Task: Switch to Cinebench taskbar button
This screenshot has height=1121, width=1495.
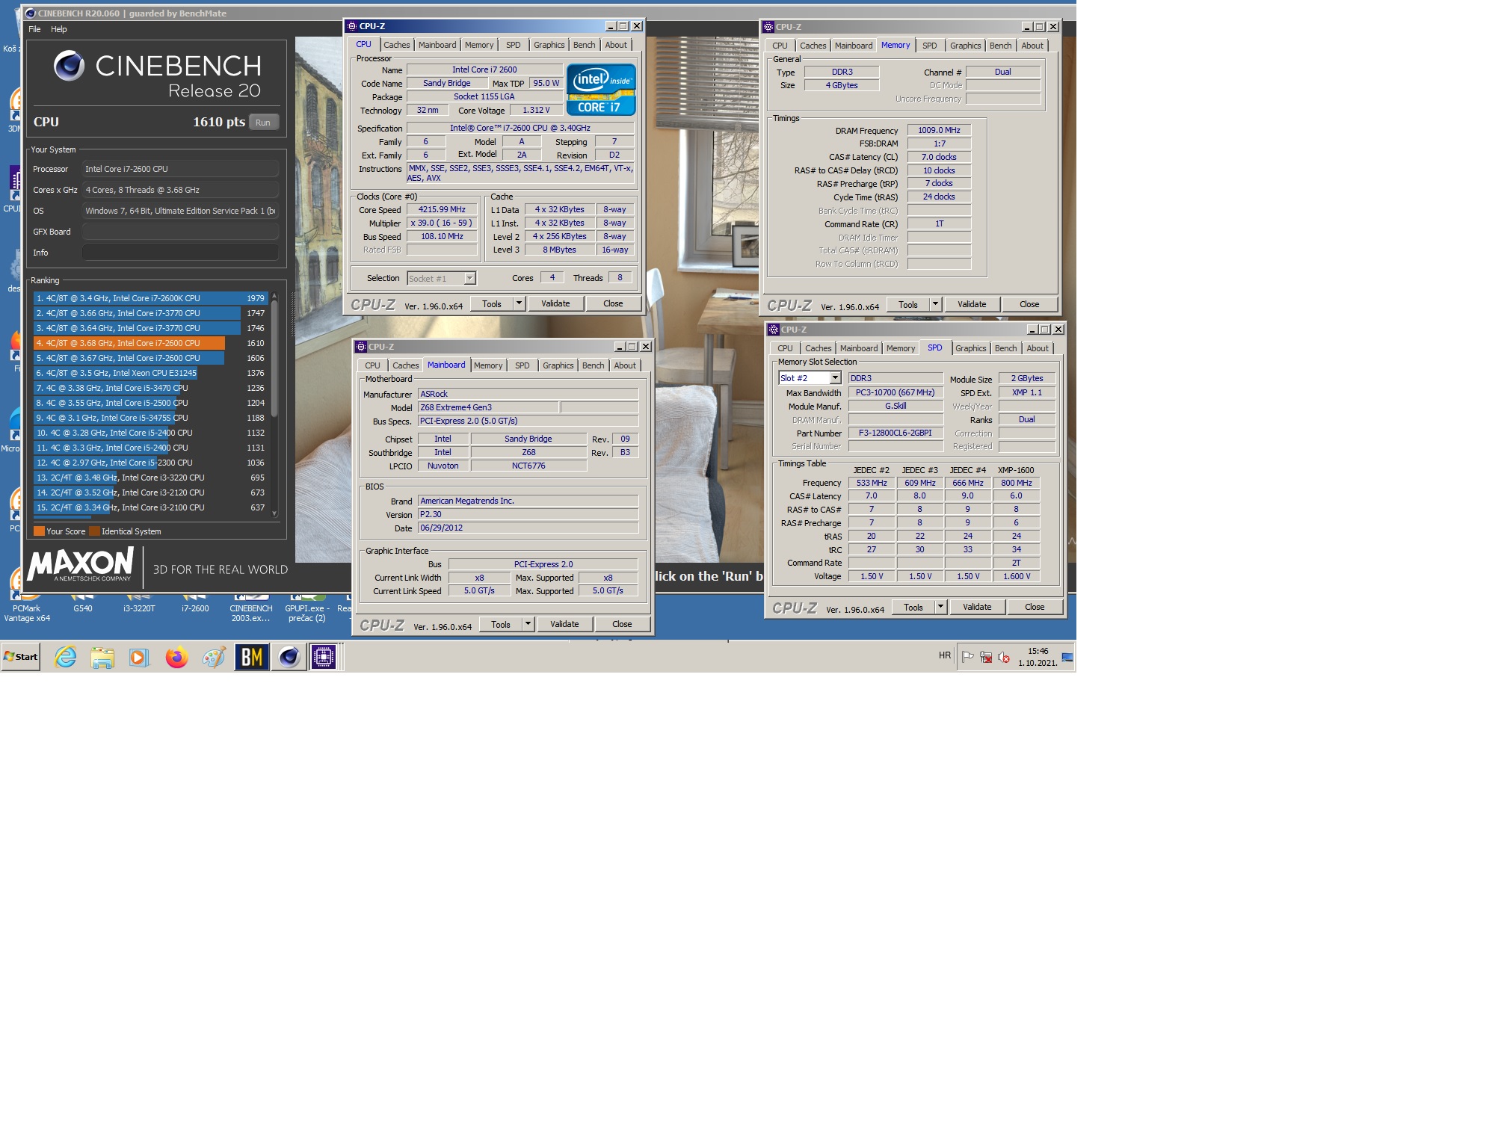Action: pos(289,657)
